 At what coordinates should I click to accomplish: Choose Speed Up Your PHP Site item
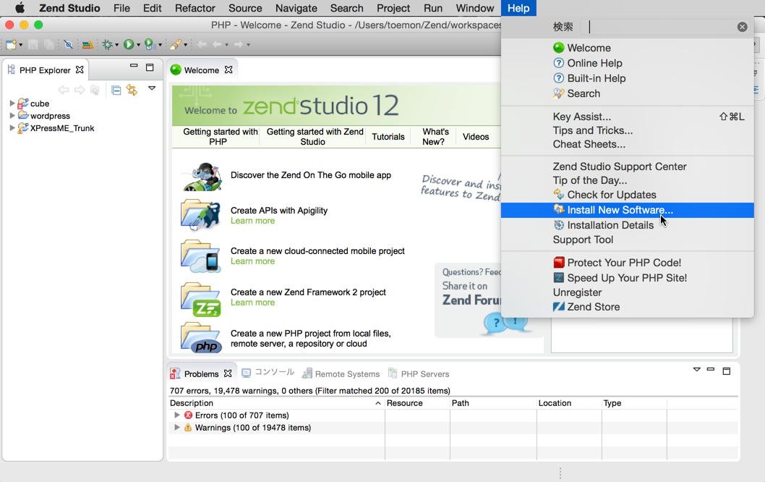point(628,278)
